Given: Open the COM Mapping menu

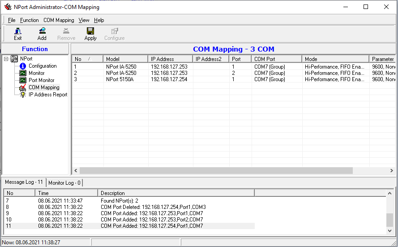Looking at the screenshot, I should pyautogui.click(x=59, y=20).
